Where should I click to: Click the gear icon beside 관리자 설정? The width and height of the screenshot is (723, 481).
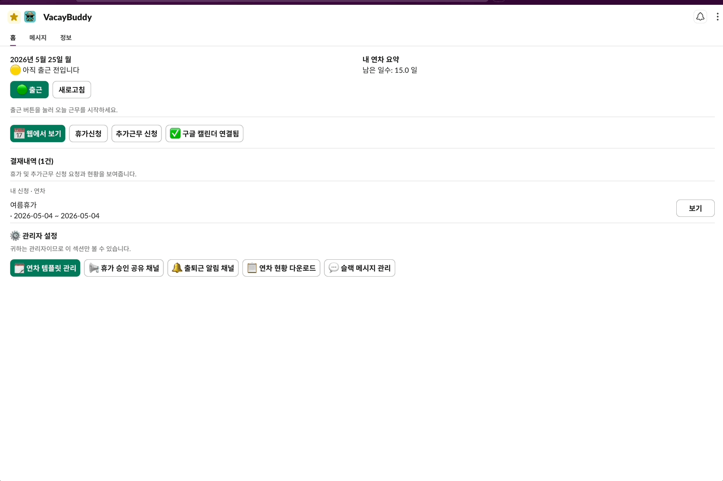(x=15, y=236)
